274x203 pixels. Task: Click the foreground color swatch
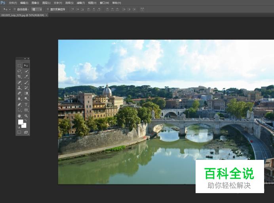point(21,122)
